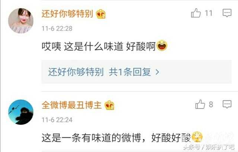Open reply icon on 全微博最丑博主's comment
Screen dimensions: 238x152
(x=227, y=104)
